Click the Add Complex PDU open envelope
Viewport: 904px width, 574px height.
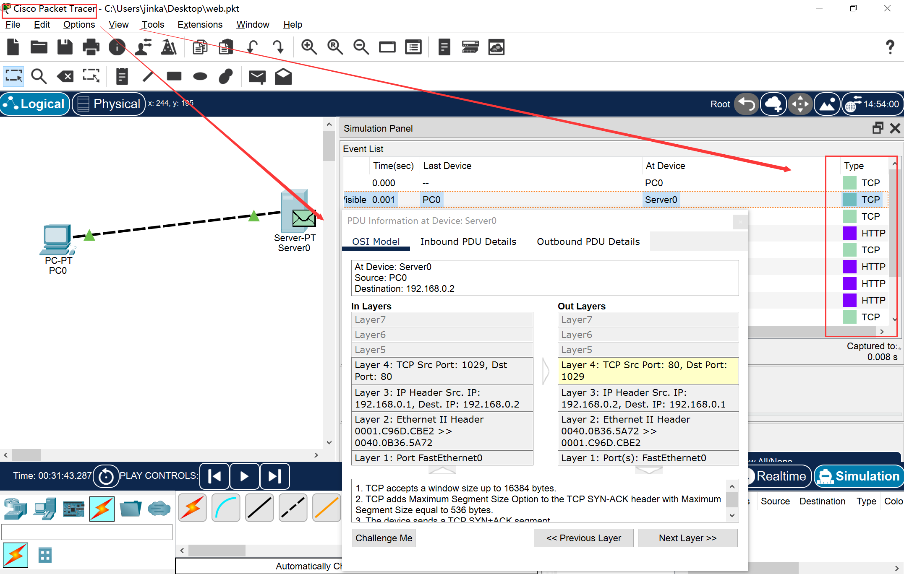tap(283, 76)
